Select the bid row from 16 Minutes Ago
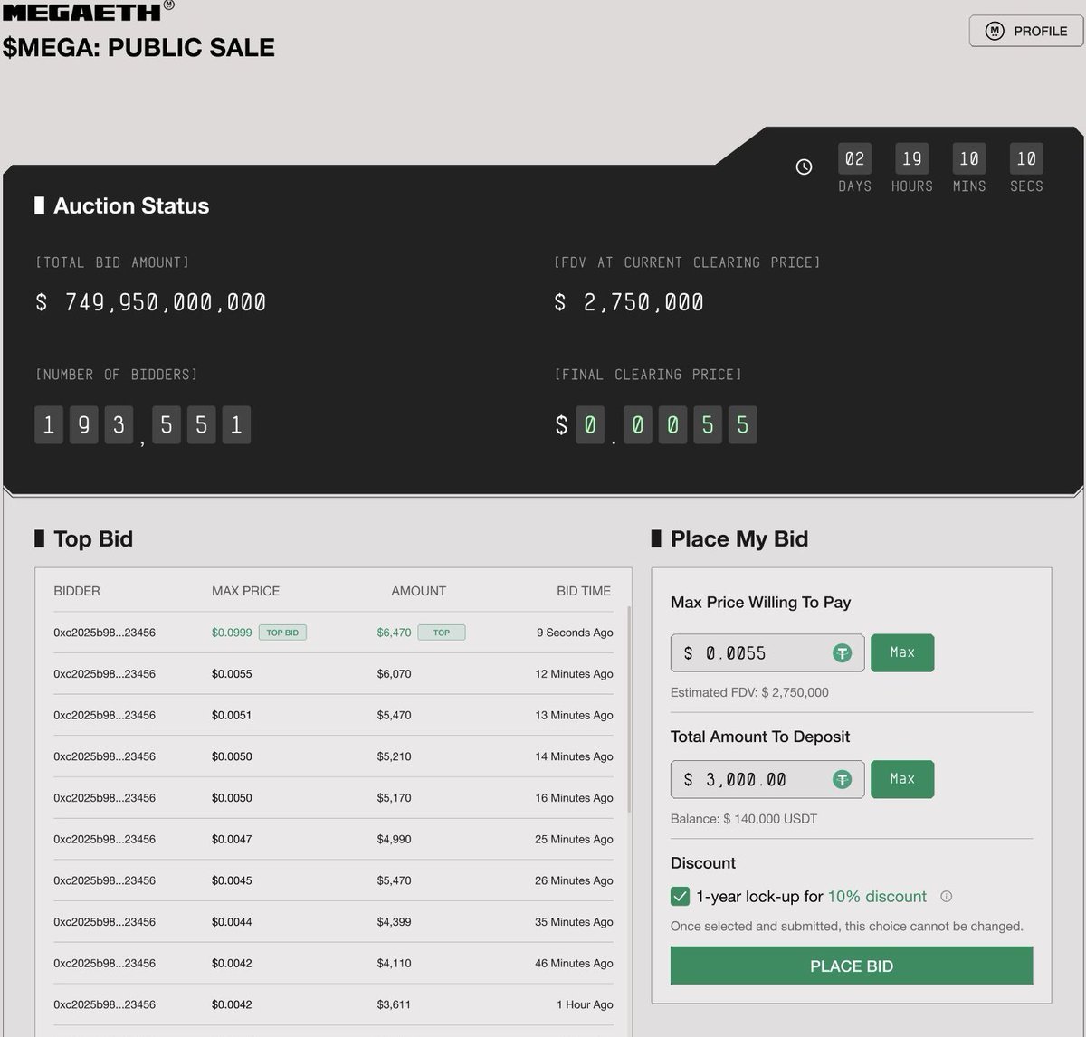Viewport: 1086px width, 1037px height. [x=333, y=798]
